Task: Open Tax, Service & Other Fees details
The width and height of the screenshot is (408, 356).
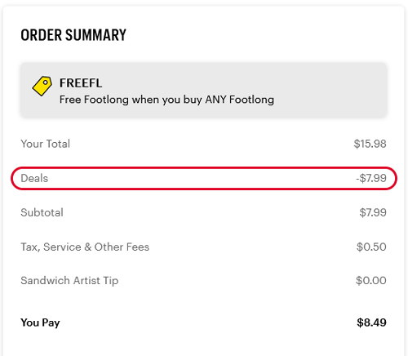Action: click(85, 247)
